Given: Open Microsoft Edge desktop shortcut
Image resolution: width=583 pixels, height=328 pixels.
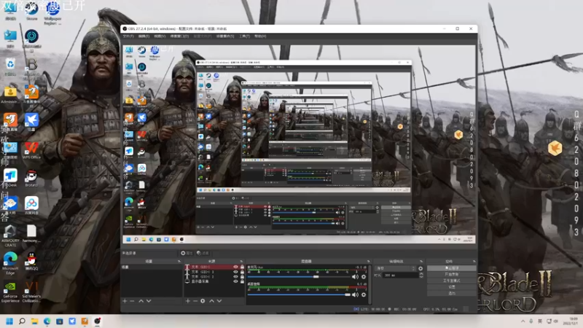Looking at the screenshot, I should [10, 263].
